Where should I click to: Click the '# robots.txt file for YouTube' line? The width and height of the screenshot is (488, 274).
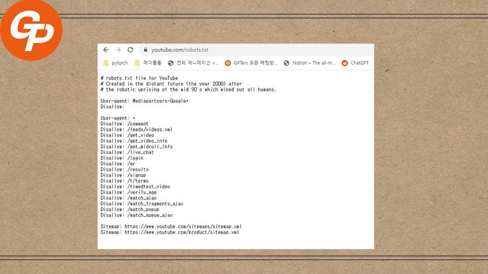(x=139, y=78)
